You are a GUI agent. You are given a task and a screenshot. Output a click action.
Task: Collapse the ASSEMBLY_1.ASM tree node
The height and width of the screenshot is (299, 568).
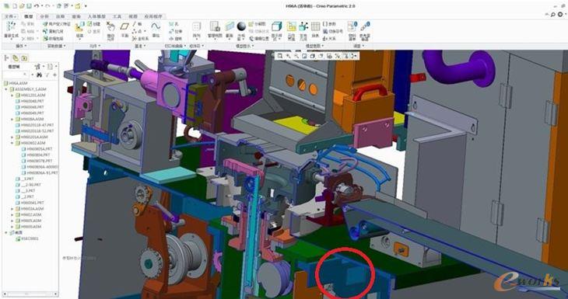point(6,89)
